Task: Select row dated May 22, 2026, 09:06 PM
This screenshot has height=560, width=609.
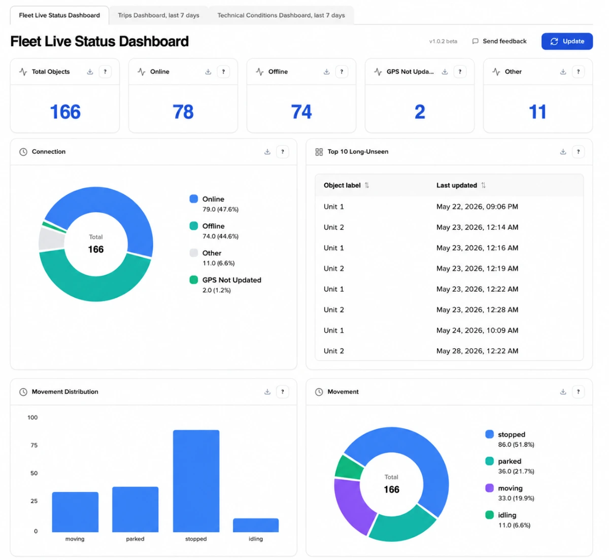Action: pyautogui.click(x=449, y=206)
